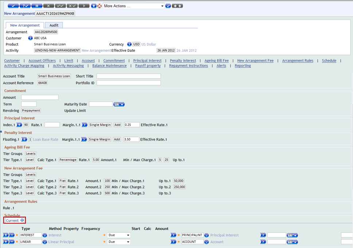Select the New Arrangement tab

pos(25,25)
